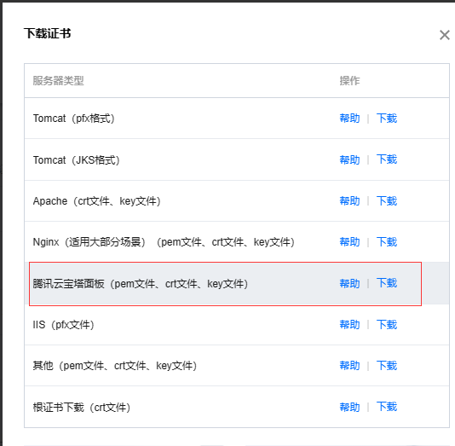Image resolution: width=455 pixels, height=446 pixels.
Task: Download the 腾讯云宝塔面板 certificate
Action: [x=387, y=283]
